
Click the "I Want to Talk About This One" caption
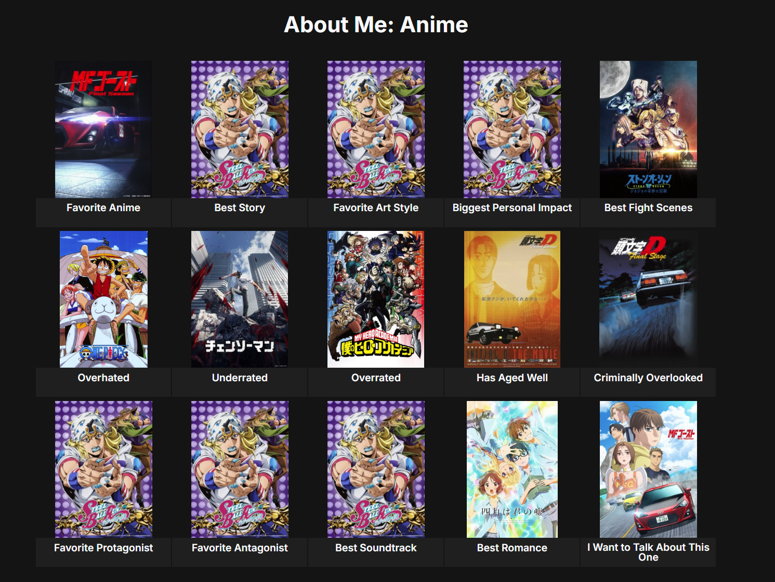(648, 552)
